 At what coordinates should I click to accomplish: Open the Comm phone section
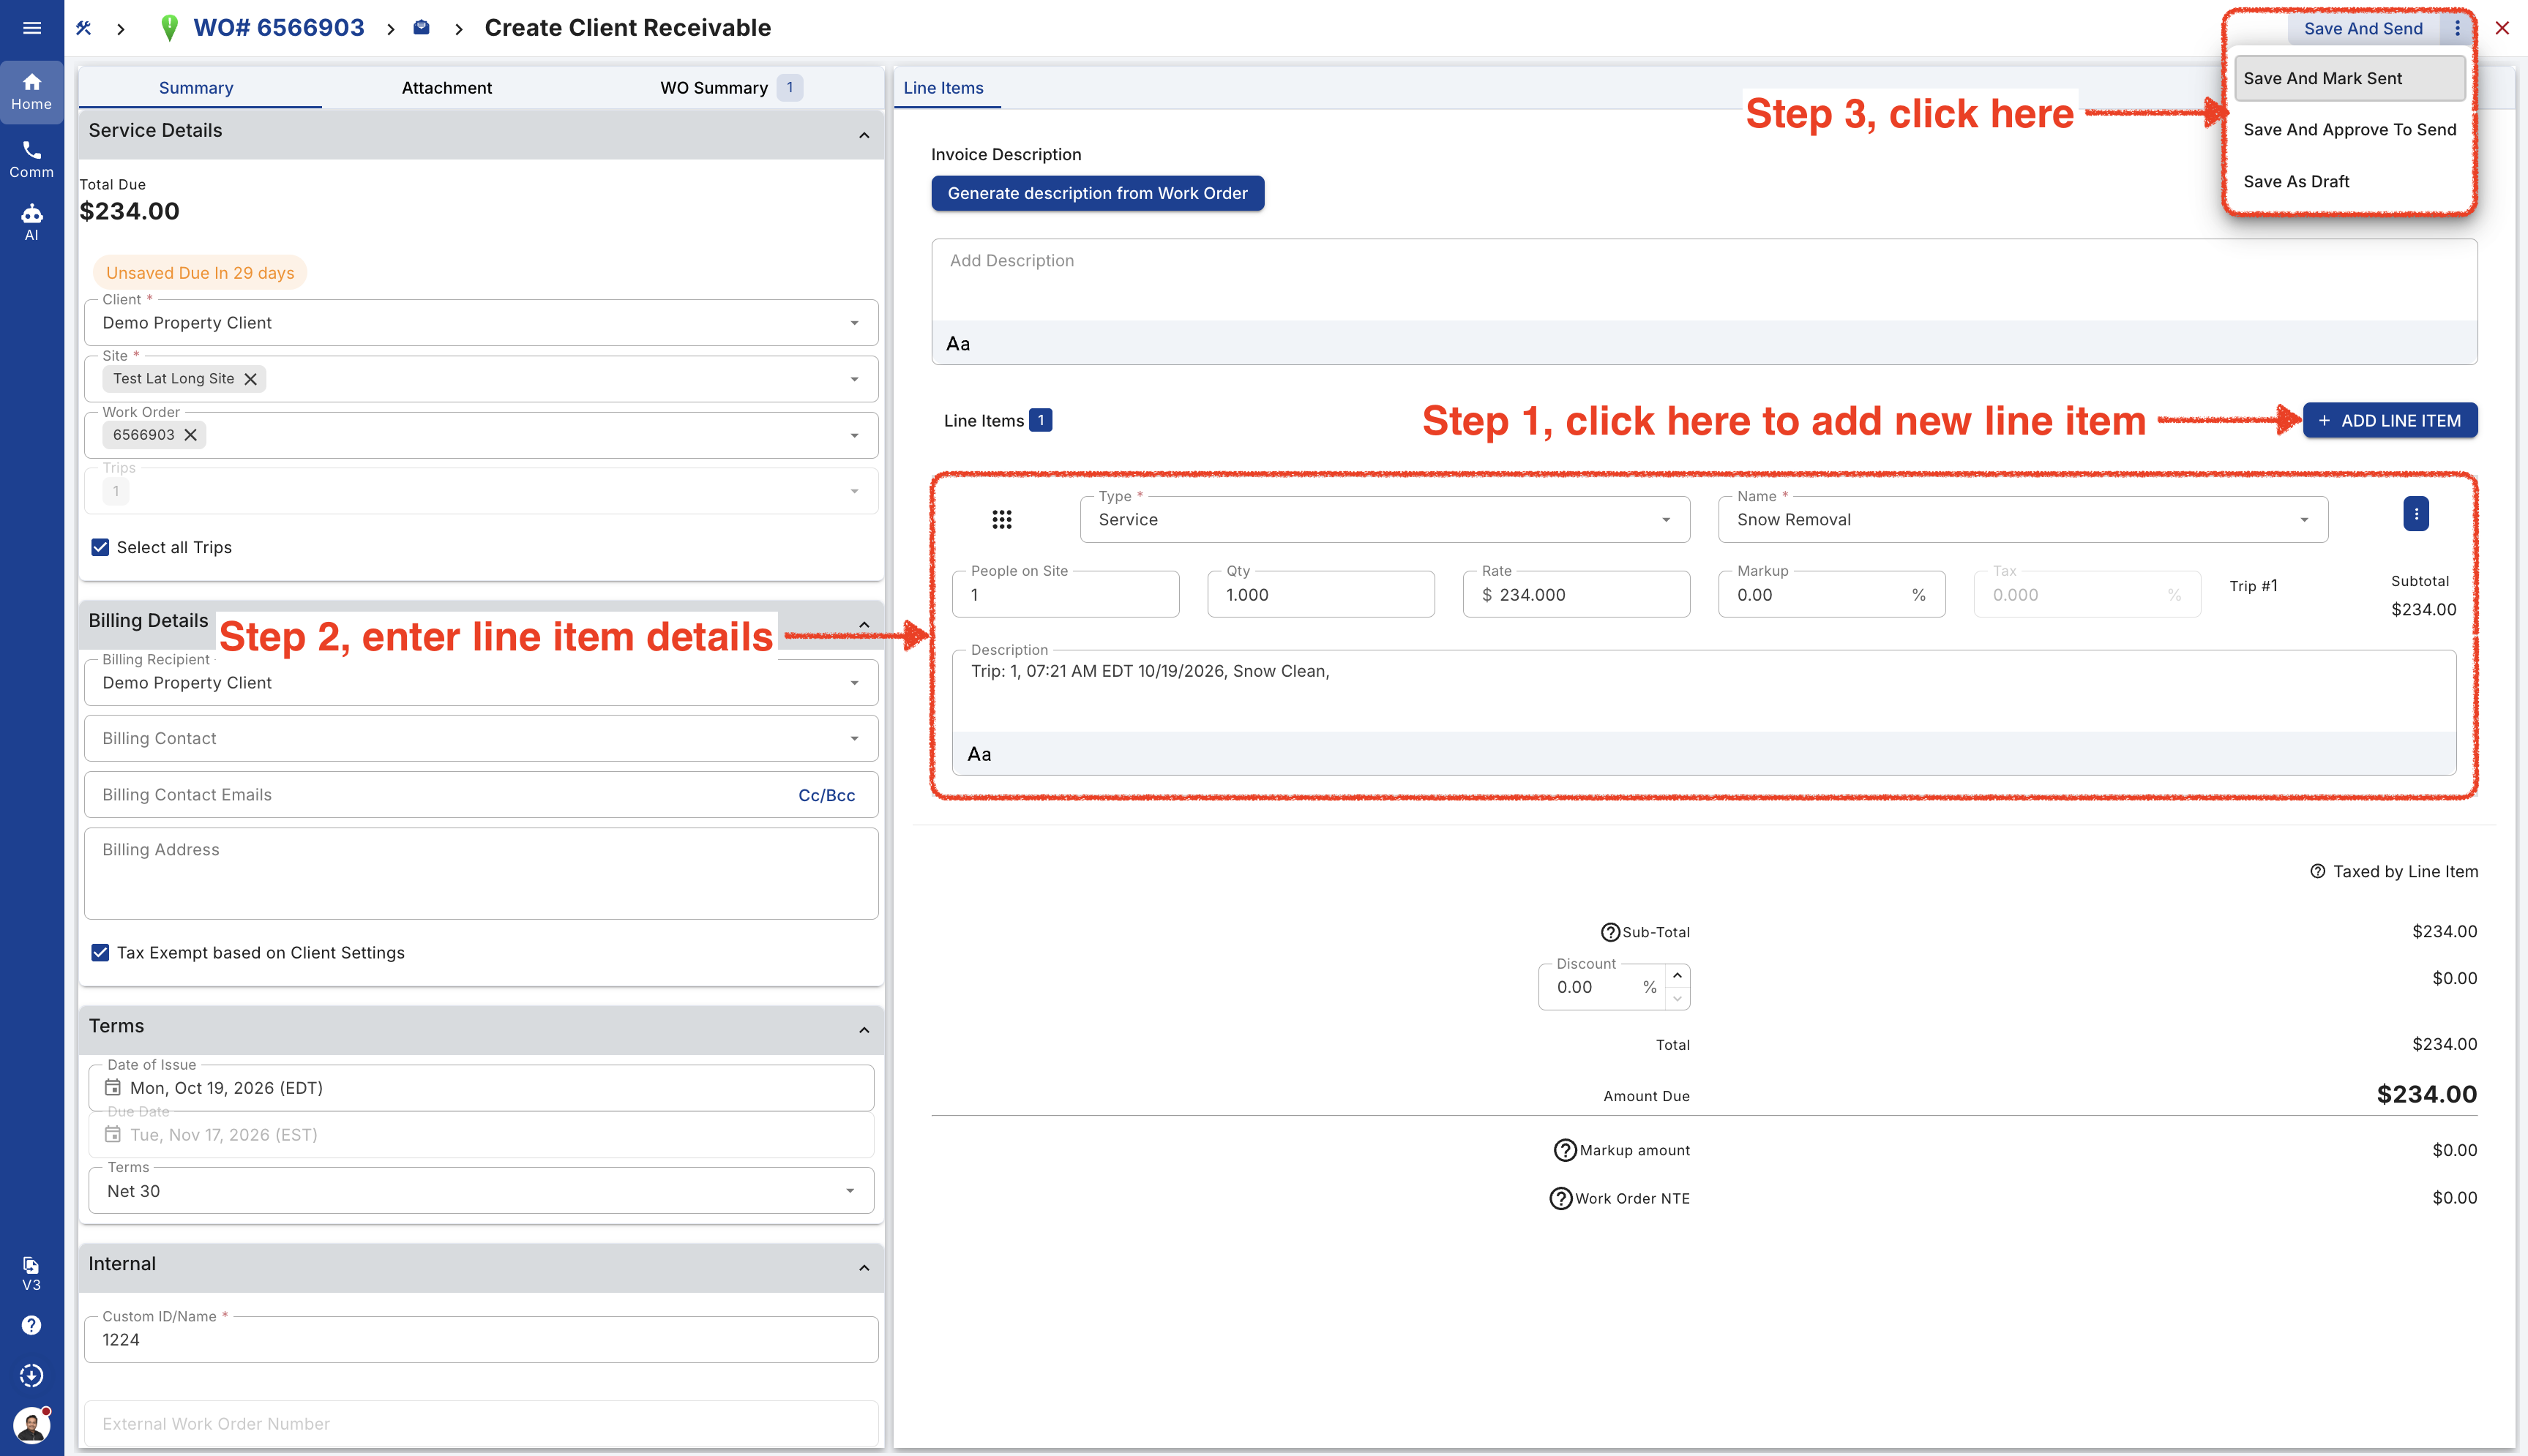click(32, 159)
